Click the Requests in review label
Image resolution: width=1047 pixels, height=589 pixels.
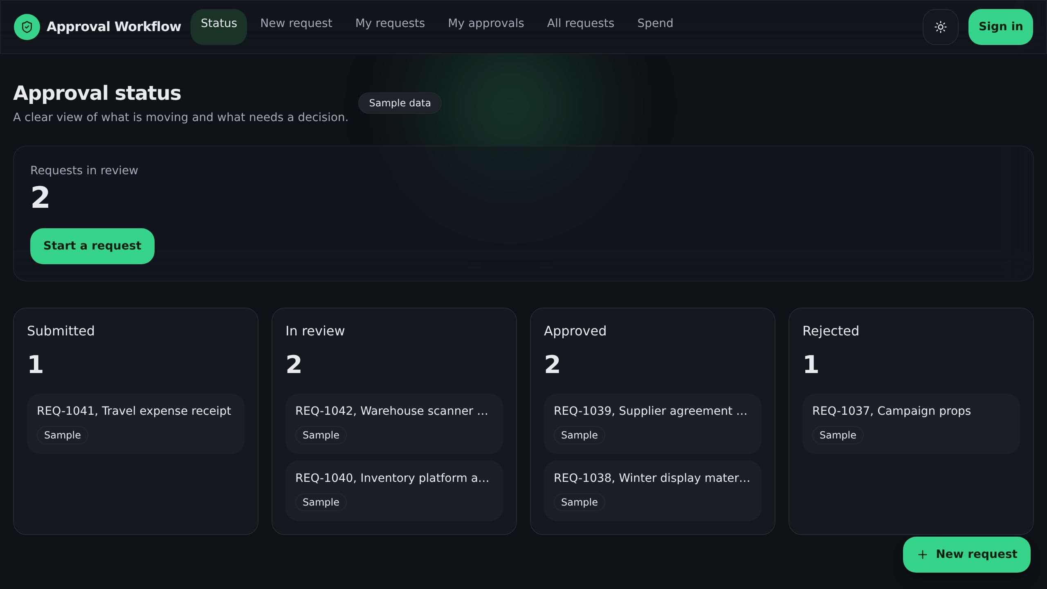(84, 171)
